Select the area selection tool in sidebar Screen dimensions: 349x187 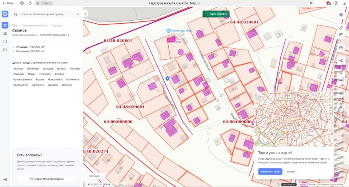pyautogui.click(x=5, y=41)
